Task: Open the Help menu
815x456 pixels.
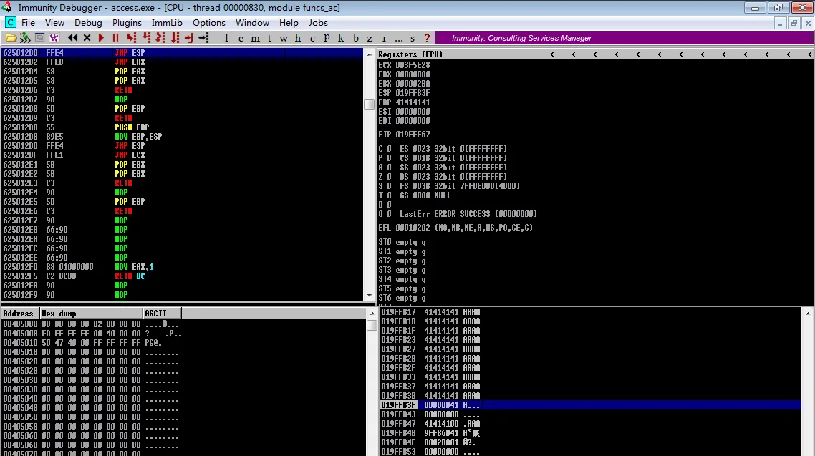Action: click(x=289, y=22)
